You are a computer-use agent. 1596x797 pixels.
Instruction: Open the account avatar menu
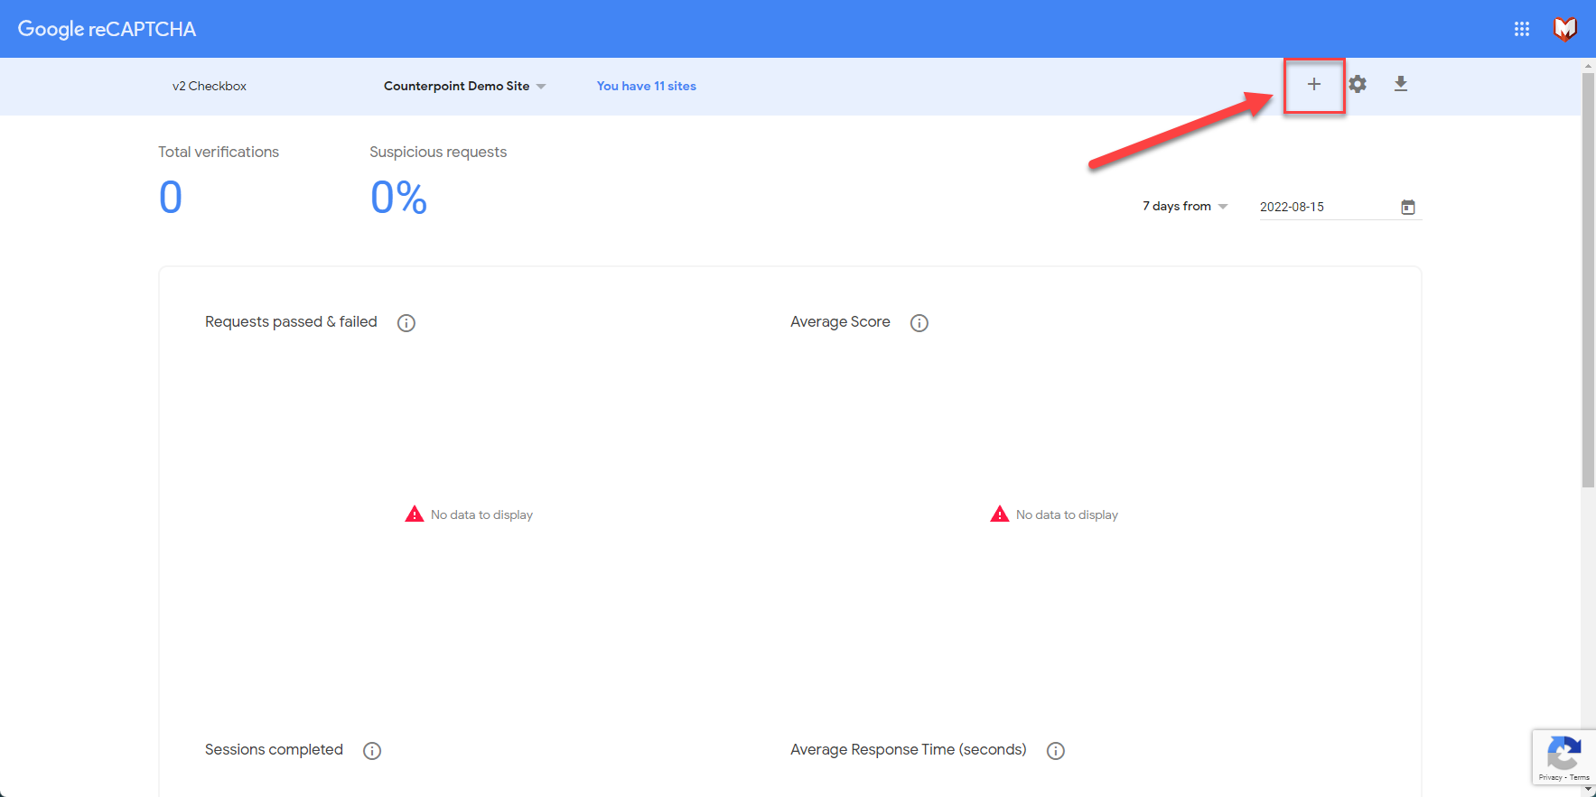(1565, 29)
